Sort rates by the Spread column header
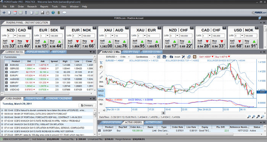 tap(54, 61)
